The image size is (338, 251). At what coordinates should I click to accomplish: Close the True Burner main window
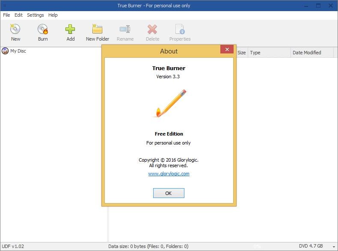tap(330, 6)
